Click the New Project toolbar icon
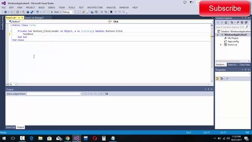This screenshot has height=142, width=252. (17, 12)
